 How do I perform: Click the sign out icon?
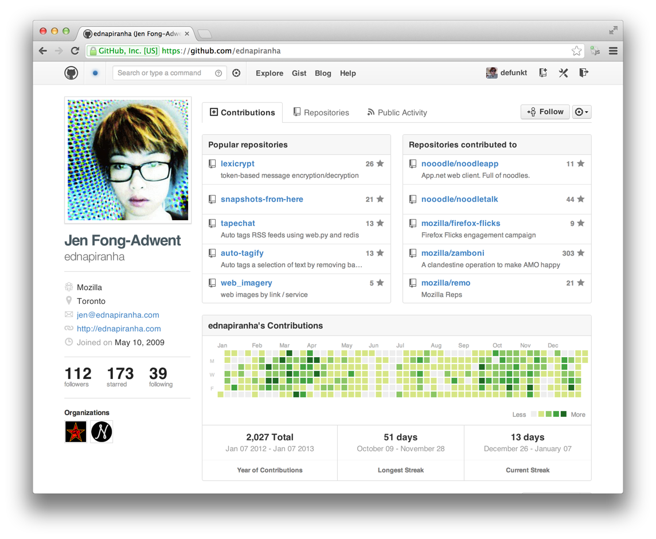pos(584,73)
